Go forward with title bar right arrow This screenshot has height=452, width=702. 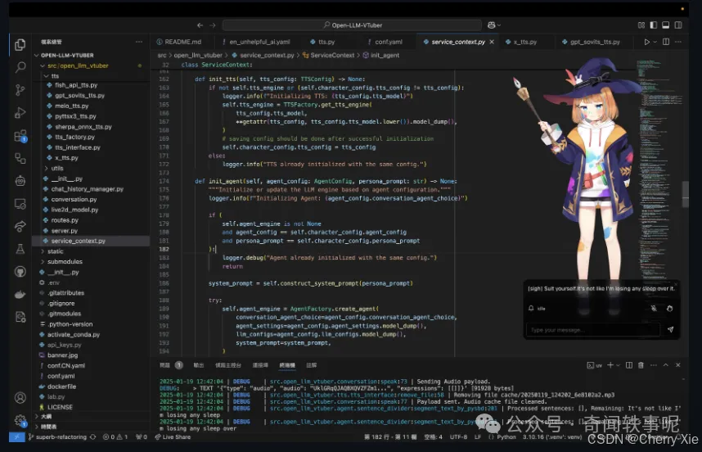pos(213,25)
